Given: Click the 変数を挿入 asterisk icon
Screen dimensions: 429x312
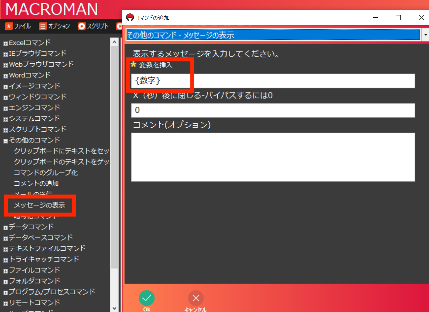Looking at the screenshot, I should tap(134, 64).
